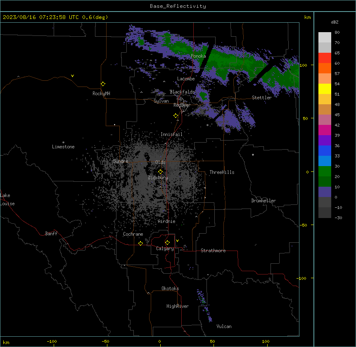The image size is (356, 347).
Task: Pick the red 60-65 dBZ legend swatch
Action: (325, 58)
